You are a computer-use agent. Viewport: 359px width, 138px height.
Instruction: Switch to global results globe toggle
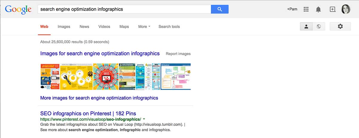319,27
